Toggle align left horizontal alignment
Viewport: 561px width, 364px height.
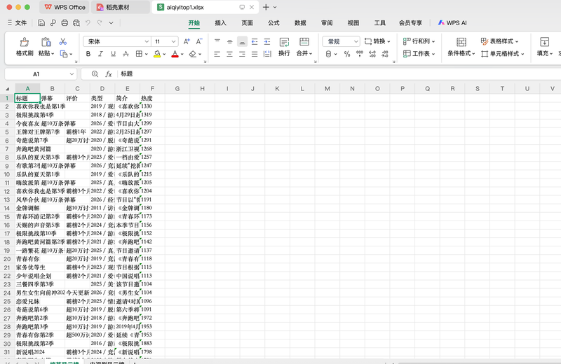click(217, 54)
